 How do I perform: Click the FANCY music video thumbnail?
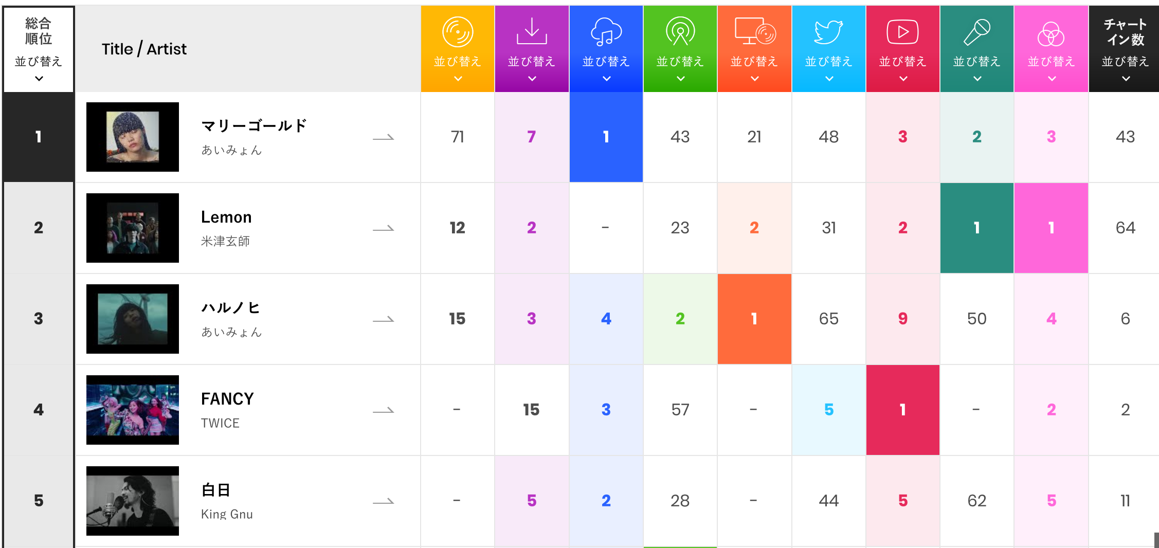(133, 410)
